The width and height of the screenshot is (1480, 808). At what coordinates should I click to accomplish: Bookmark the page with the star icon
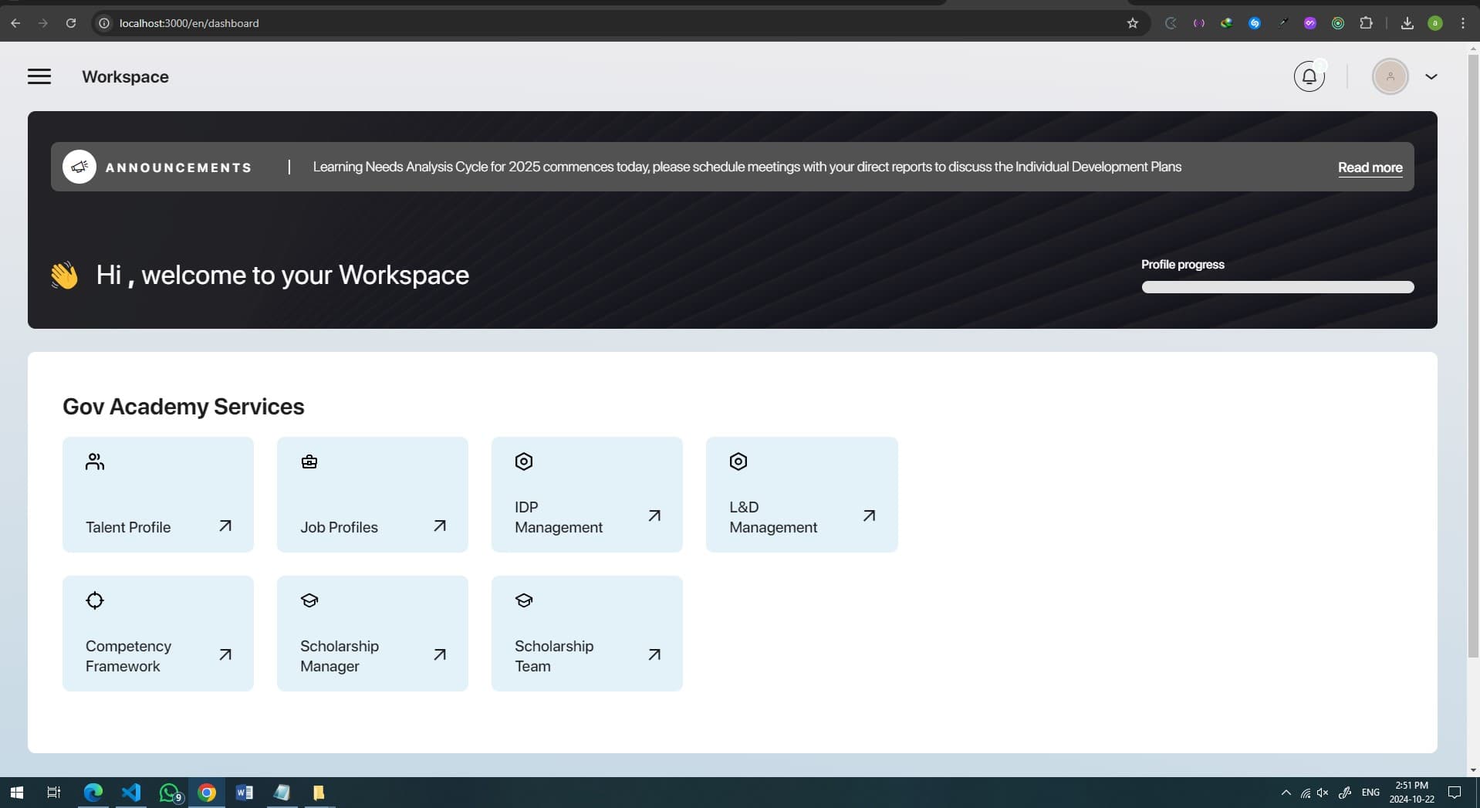[x=1131, y=23]
